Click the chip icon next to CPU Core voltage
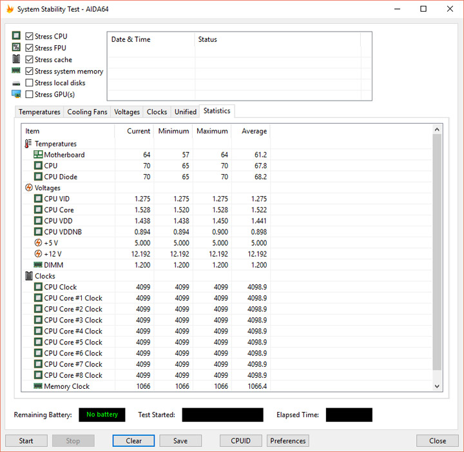This screenshot has width=464, height=452. [x=38, y=210]
